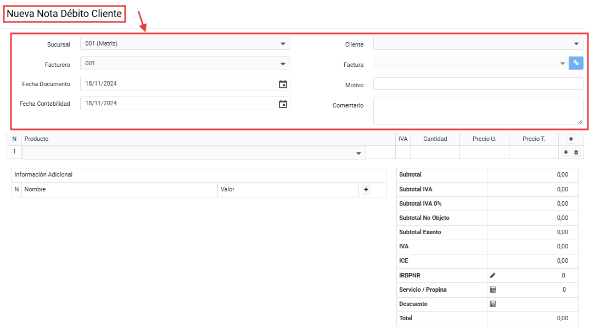Focus the Motivo text field
Image resolution: width=589 pixels, height=329 pixels.
[478, 84]
